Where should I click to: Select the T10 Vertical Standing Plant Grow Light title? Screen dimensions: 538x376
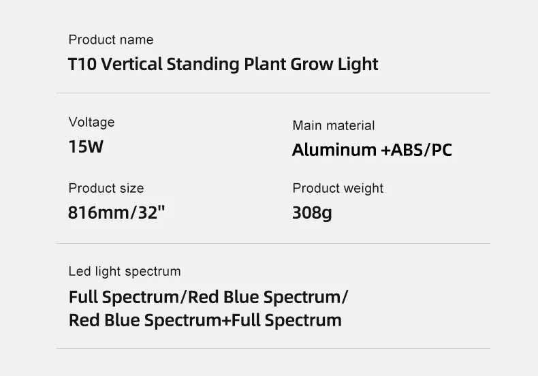[x=223, y=65]
